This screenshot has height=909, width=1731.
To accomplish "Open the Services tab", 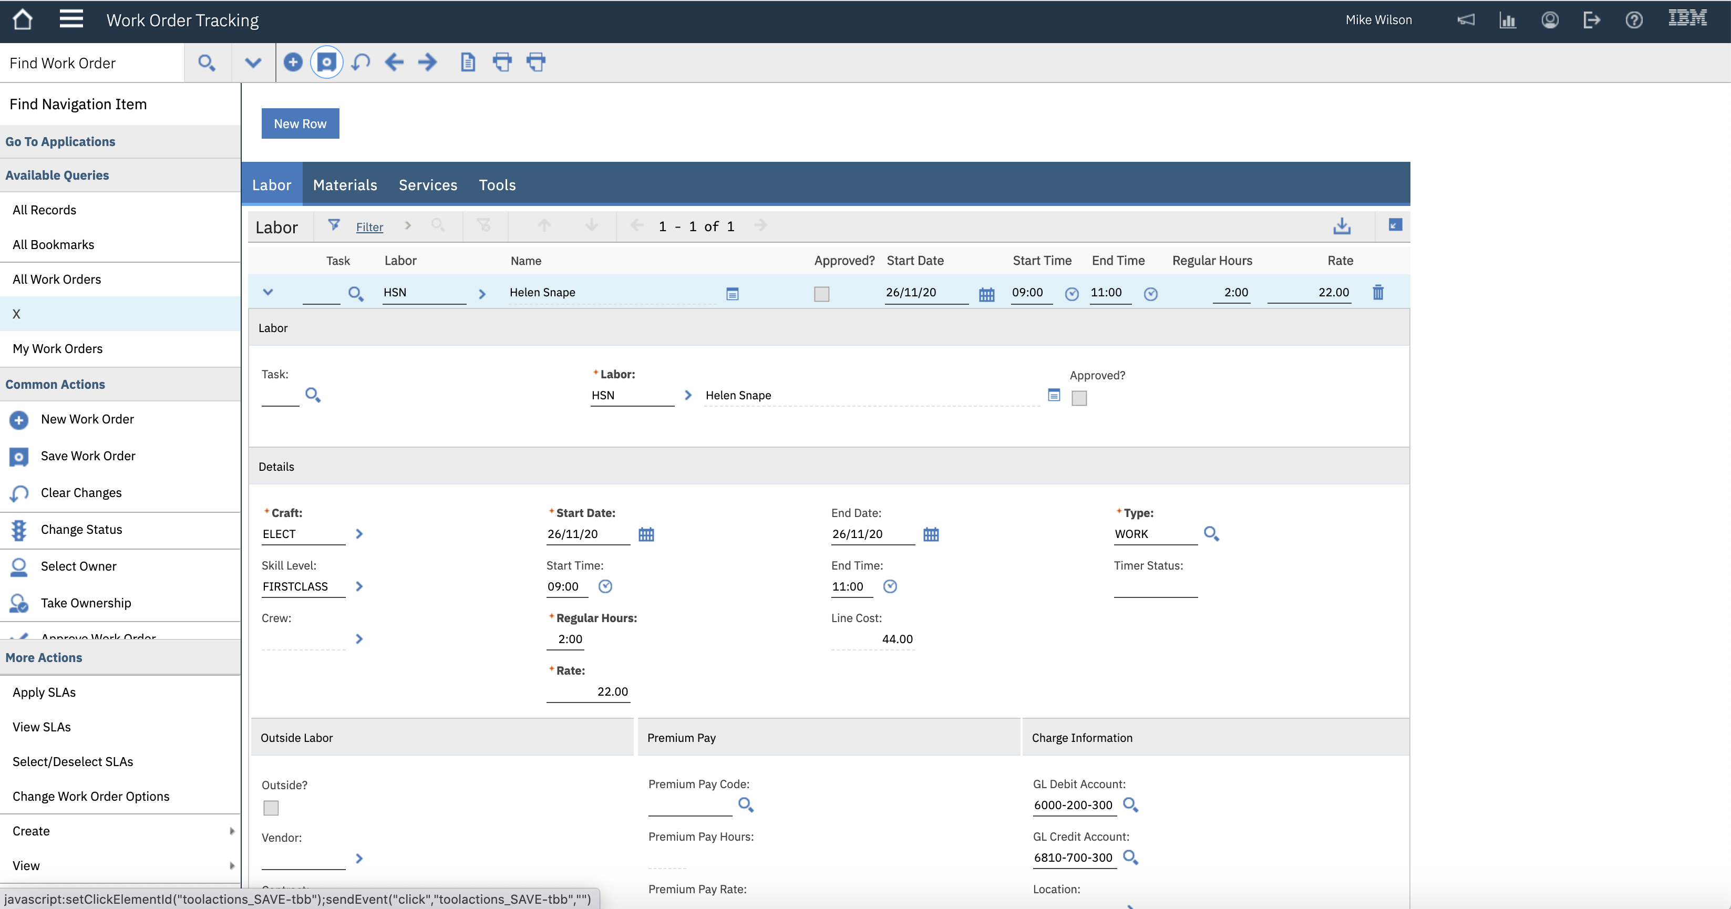I will tap(427, 185).
